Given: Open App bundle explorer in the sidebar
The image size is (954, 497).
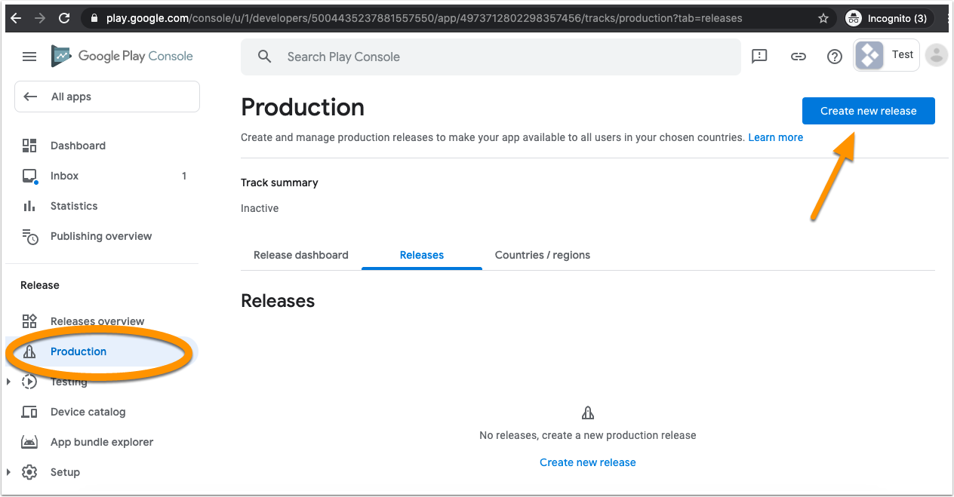Looking at the screenshot, I should [102, 442].
